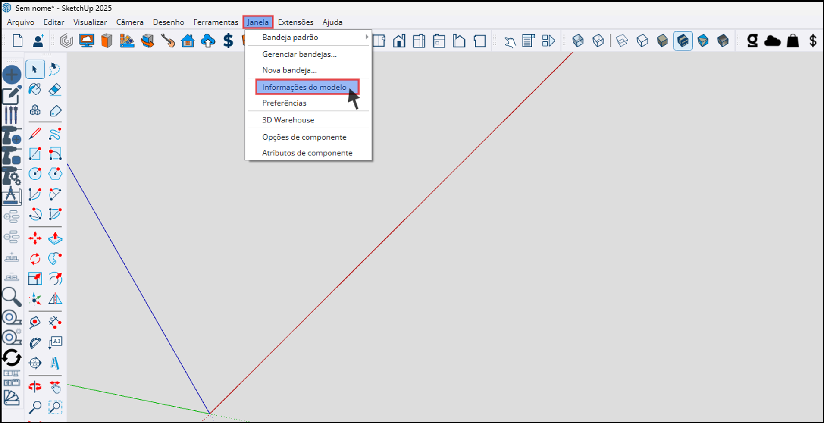Pick the Polygon drawing tool
Image resolution: width=824 pixels, height=423 pixels.
(x=55, y=174)
